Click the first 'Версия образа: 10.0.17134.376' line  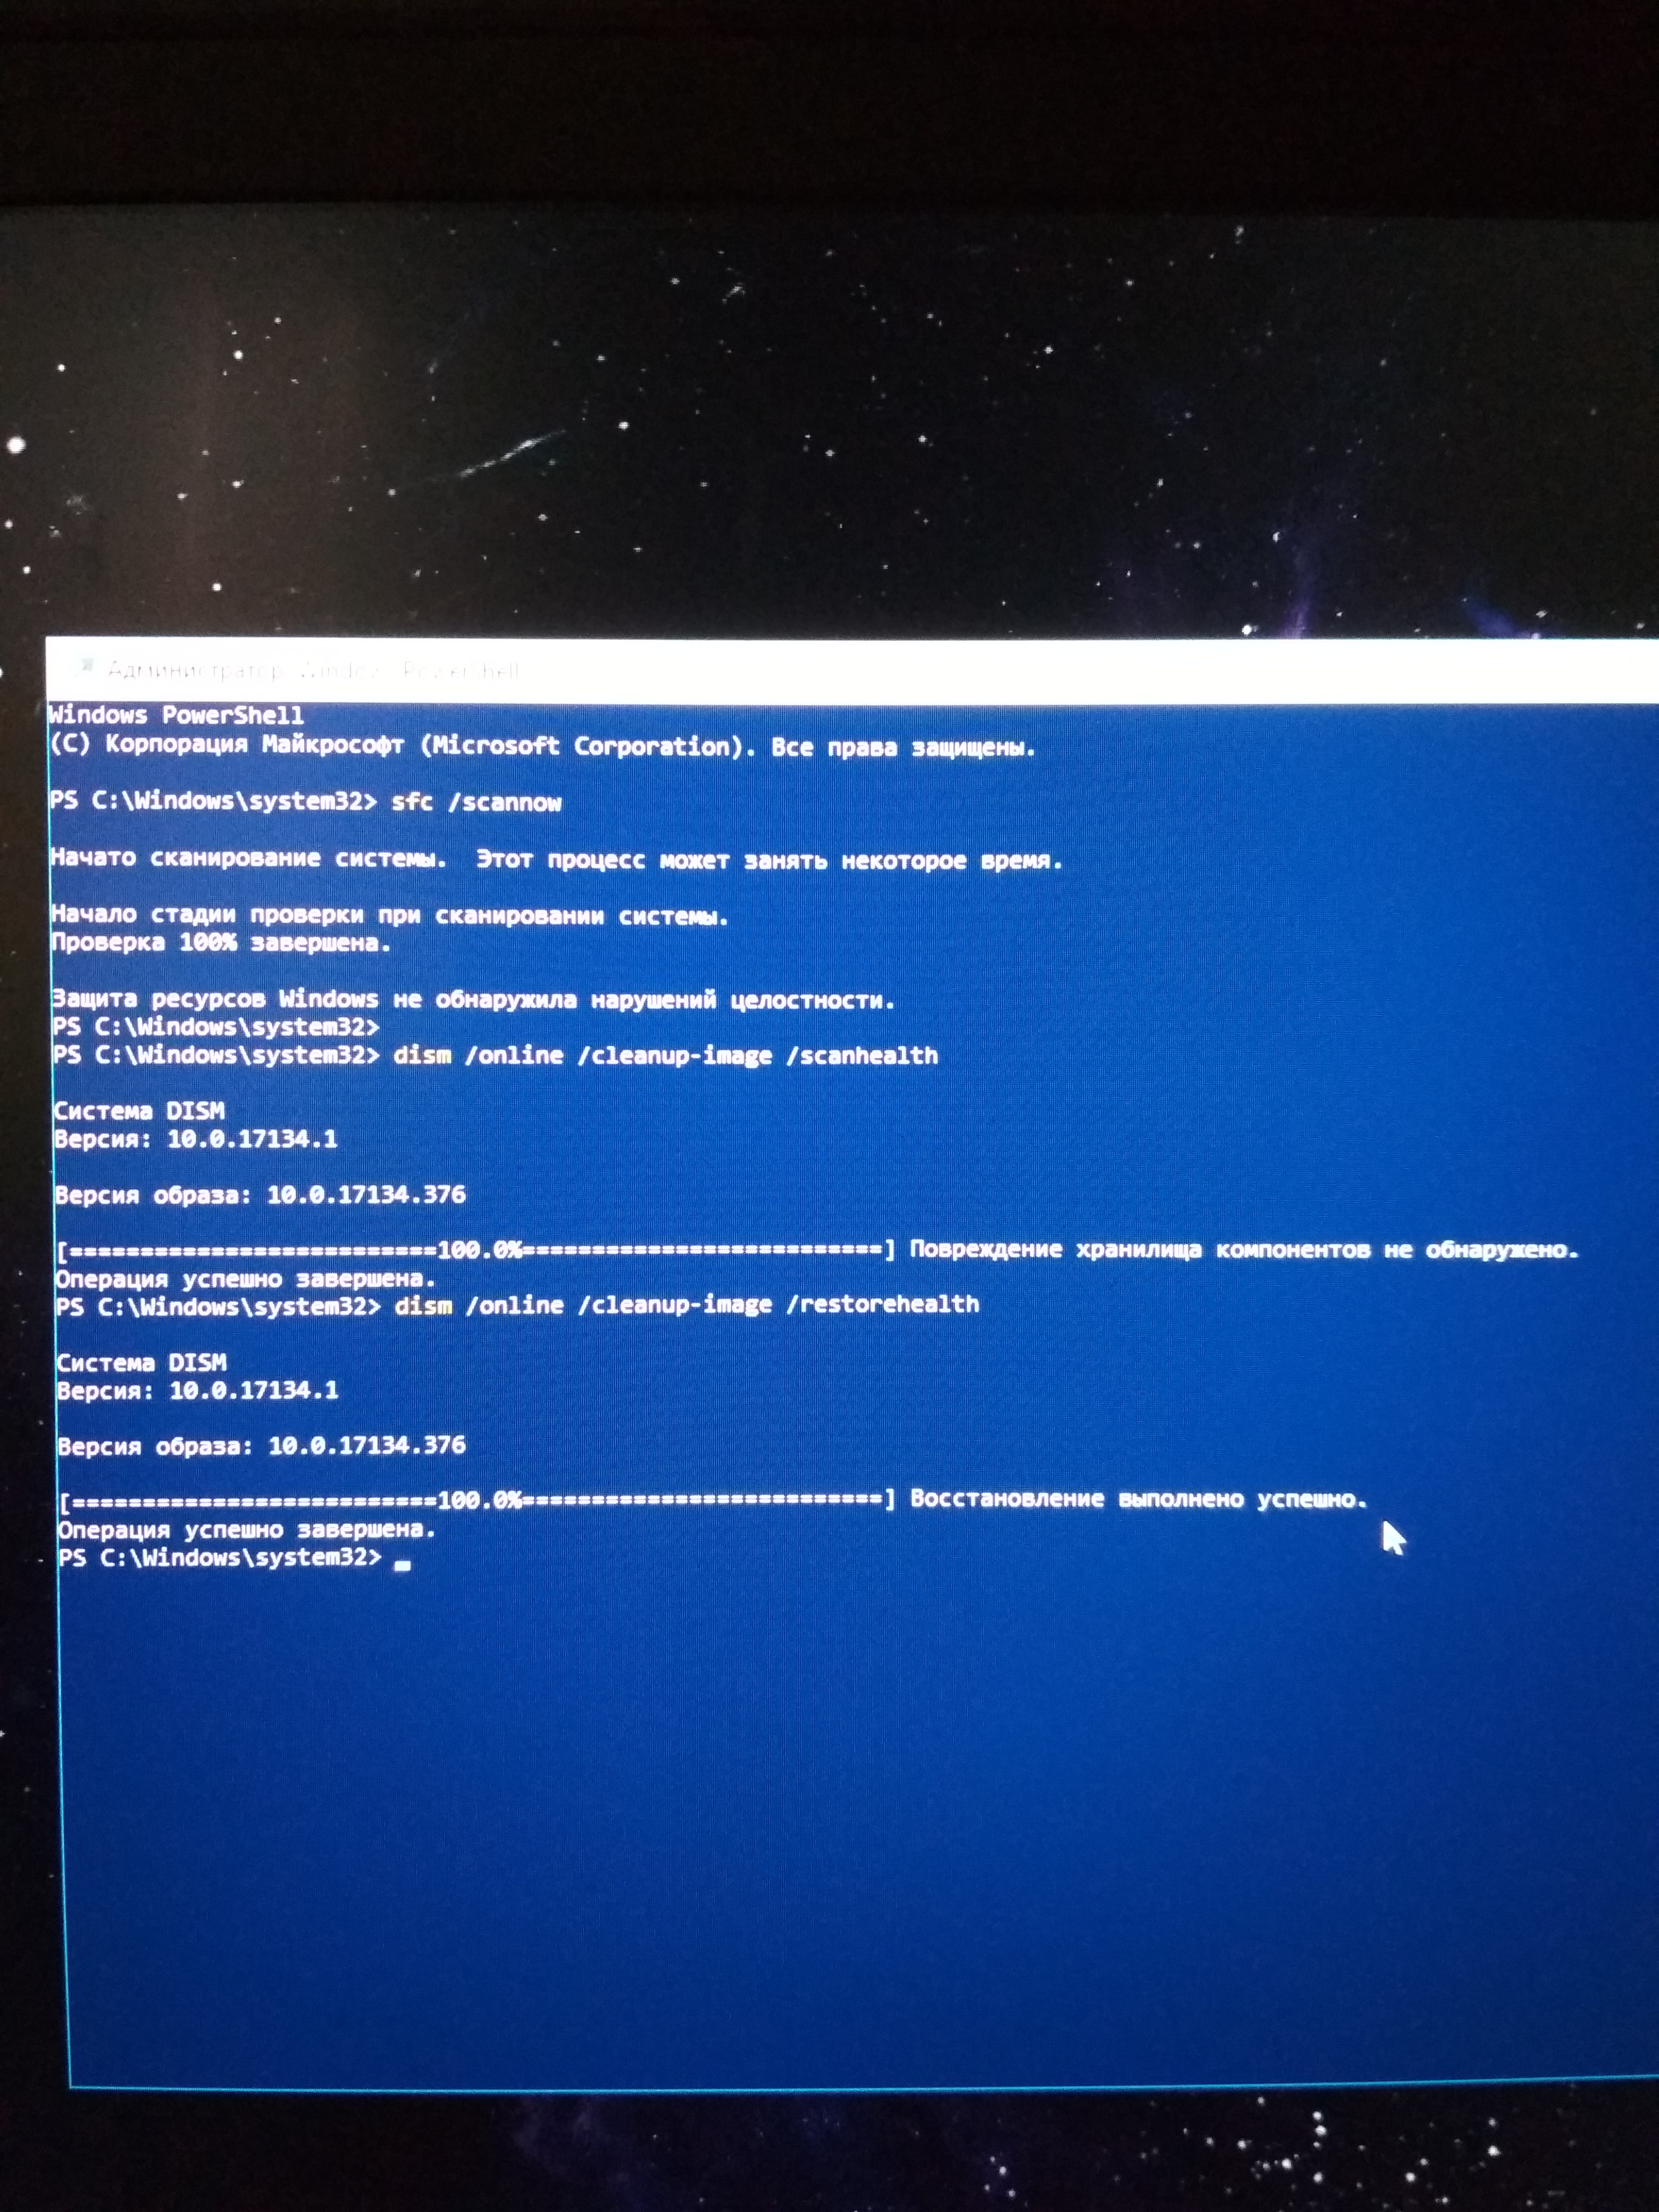tap(260, 1195)
